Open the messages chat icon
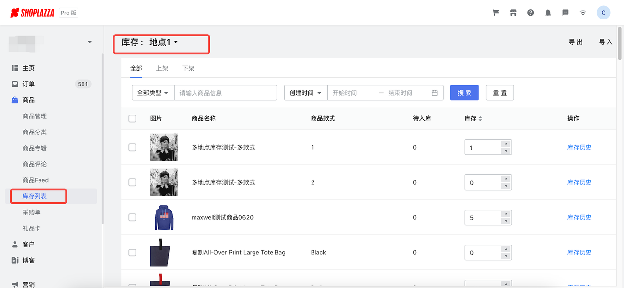Viewport: 624px width, 288px height. 565,12
